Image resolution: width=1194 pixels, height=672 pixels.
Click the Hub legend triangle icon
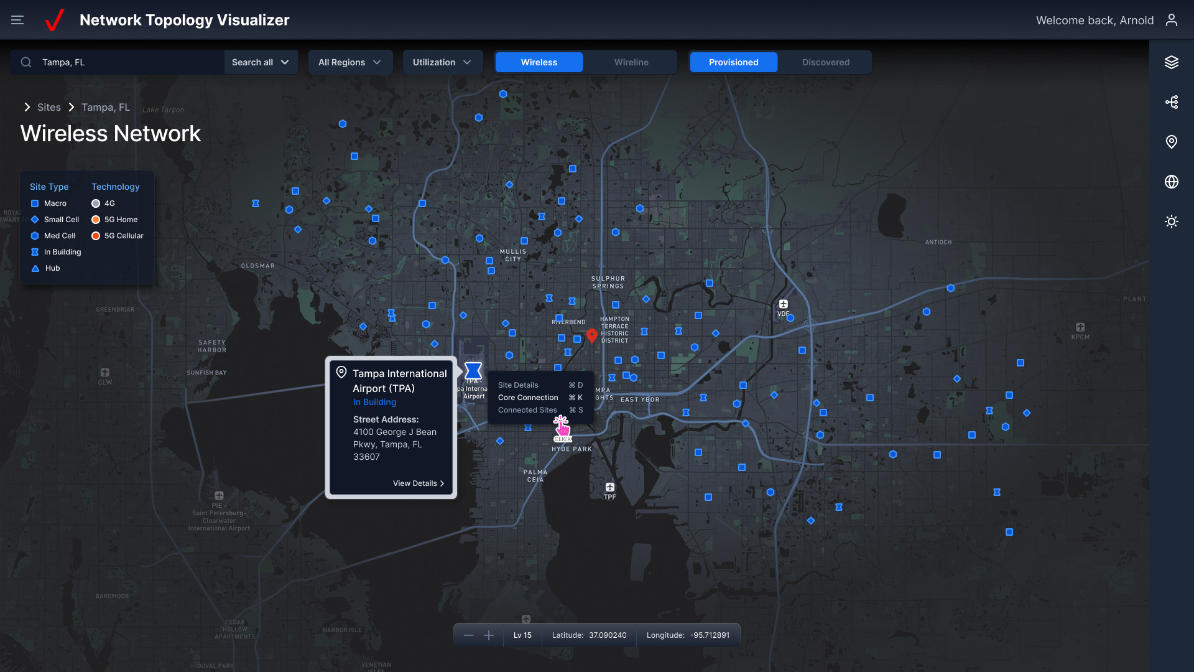pos(35,268)
